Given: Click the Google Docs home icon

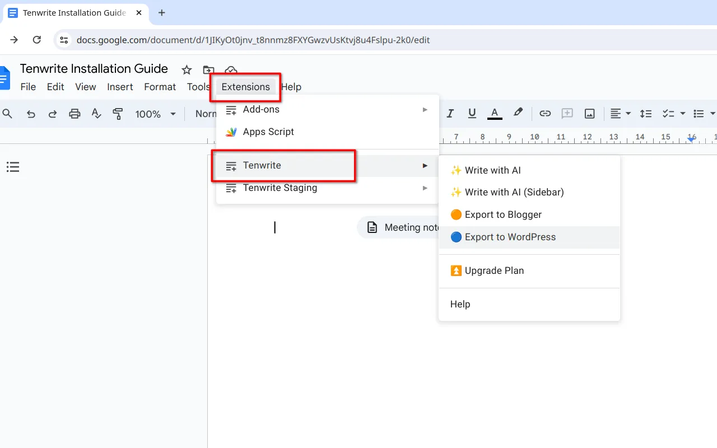Looking at the screenshot, I should coord(4,78).
